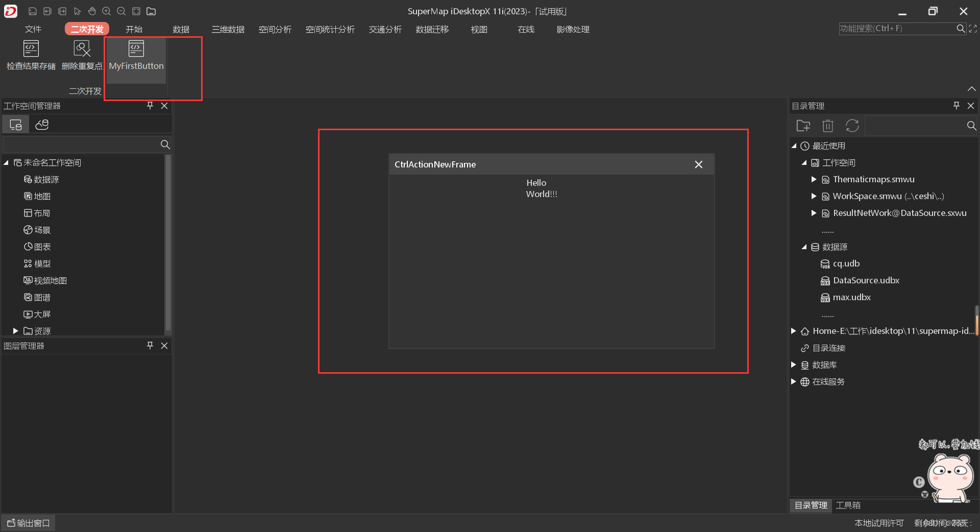Image resolution: width=980 pixels, height=532 pixels.
Task: Run the 删除重复点 ribbon tool
Action: [x=82, y=55]
